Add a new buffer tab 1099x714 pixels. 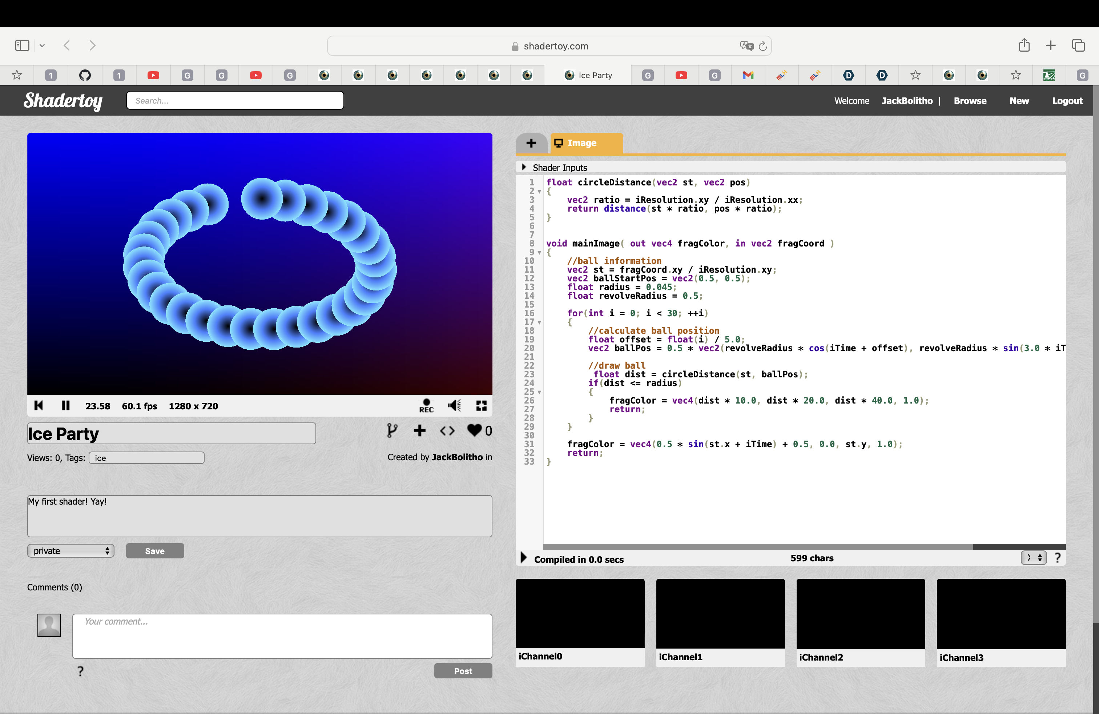[531, 143]
